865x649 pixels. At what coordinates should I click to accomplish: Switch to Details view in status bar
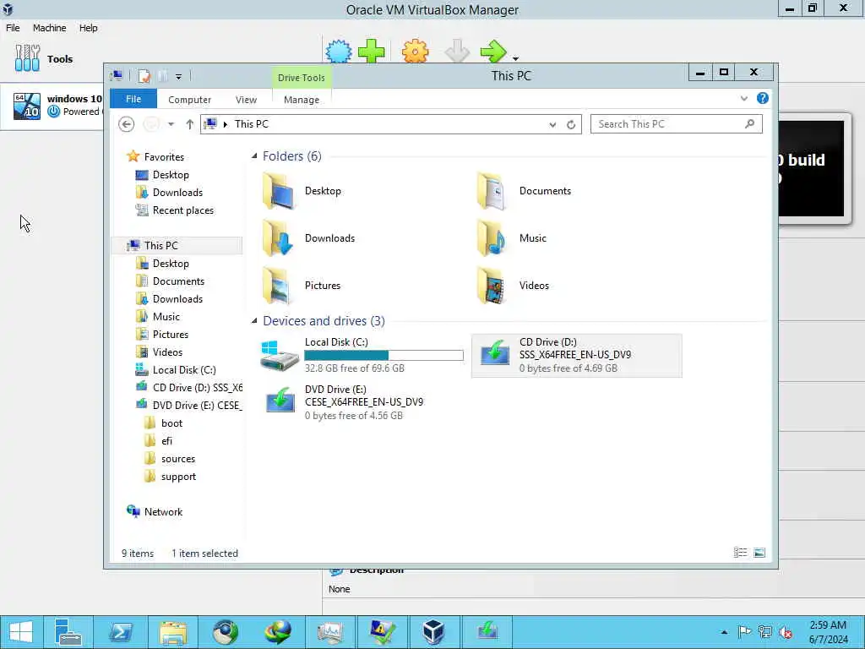(740, 553)
